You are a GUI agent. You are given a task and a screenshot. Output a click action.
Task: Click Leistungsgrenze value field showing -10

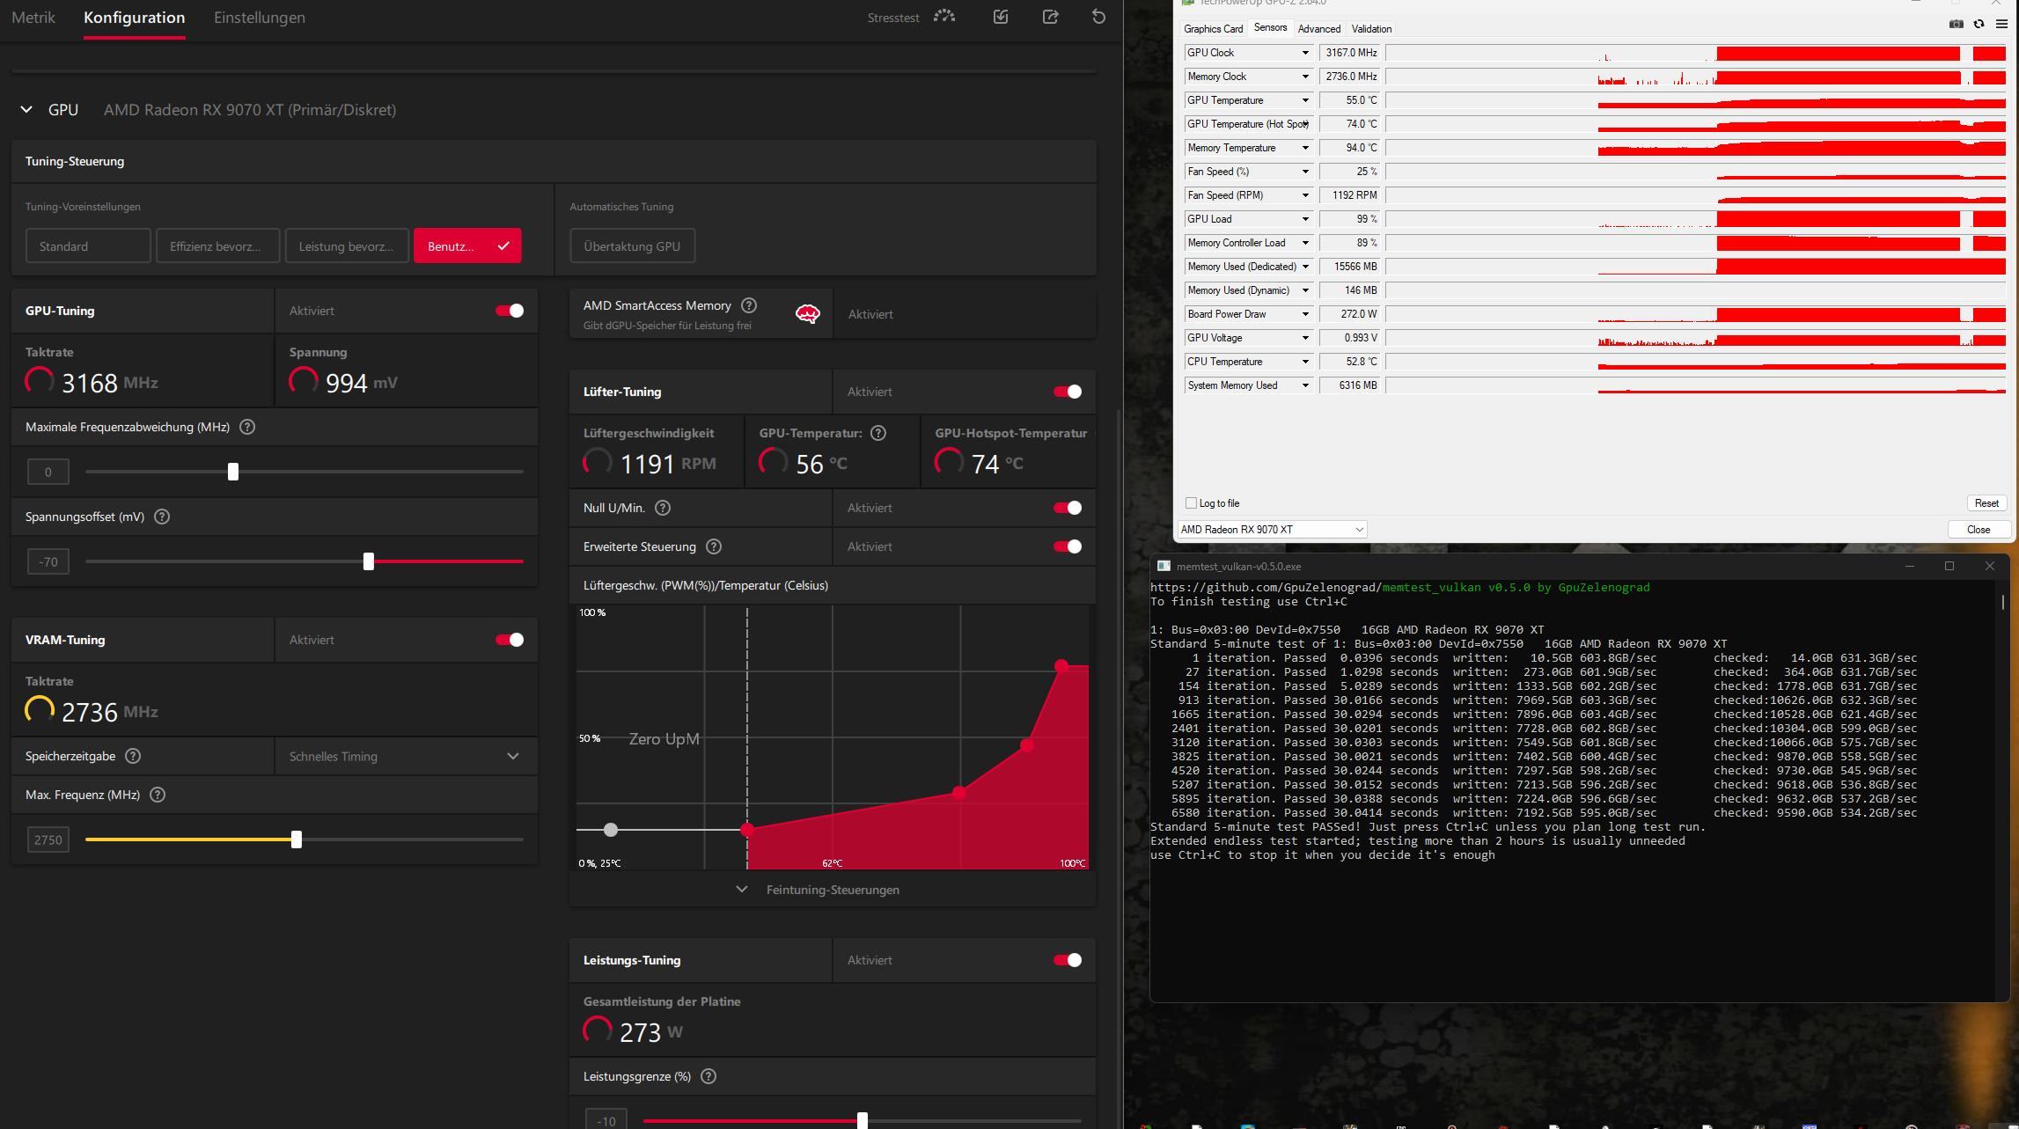(x=606, y=1120)
